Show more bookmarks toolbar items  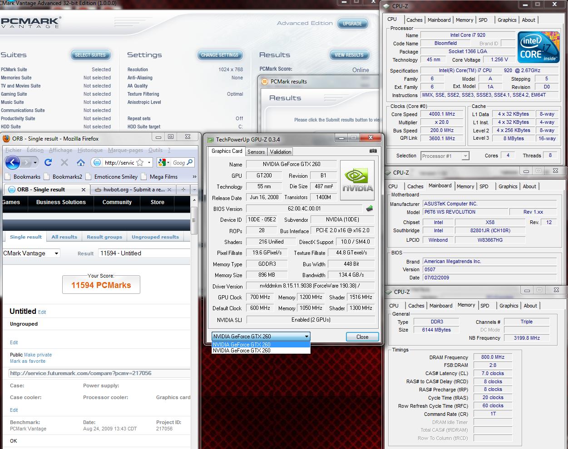(194, 177)
